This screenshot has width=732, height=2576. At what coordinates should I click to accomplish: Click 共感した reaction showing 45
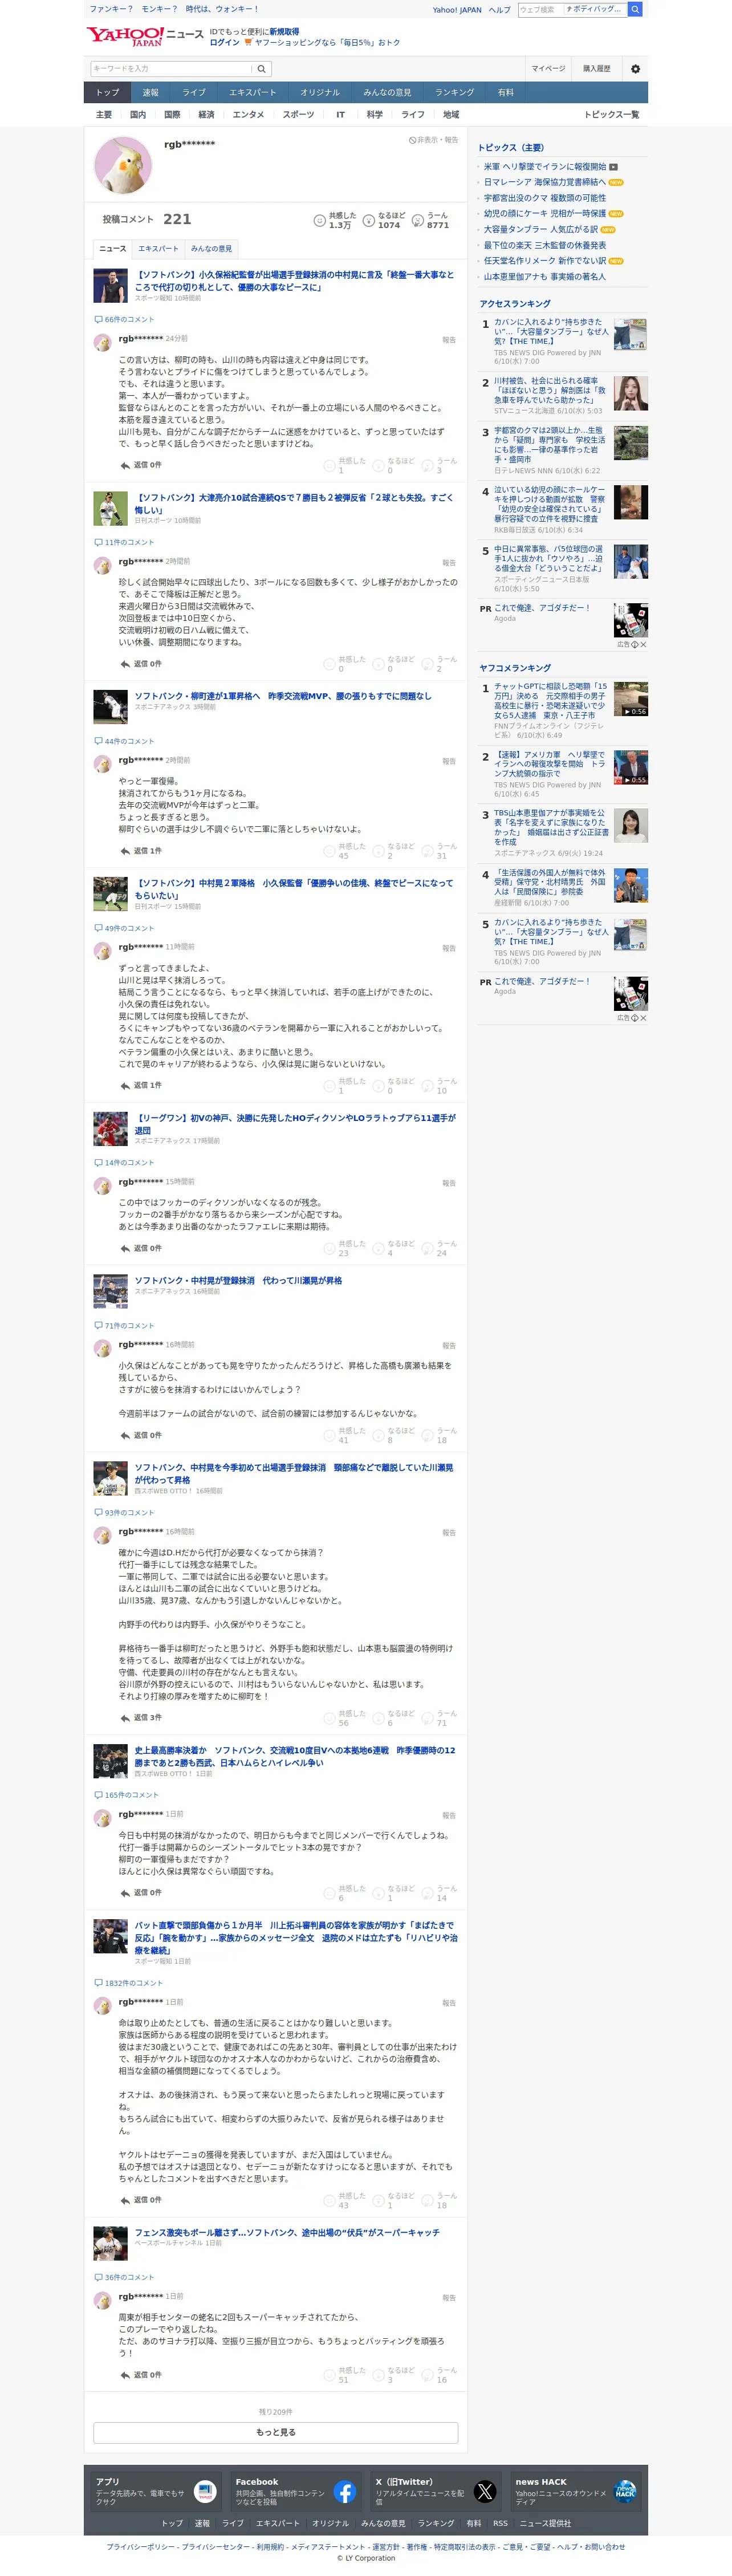(345, 851)
